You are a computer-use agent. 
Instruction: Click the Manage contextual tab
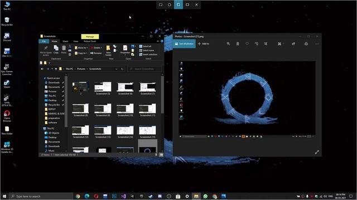click(90, 37)
